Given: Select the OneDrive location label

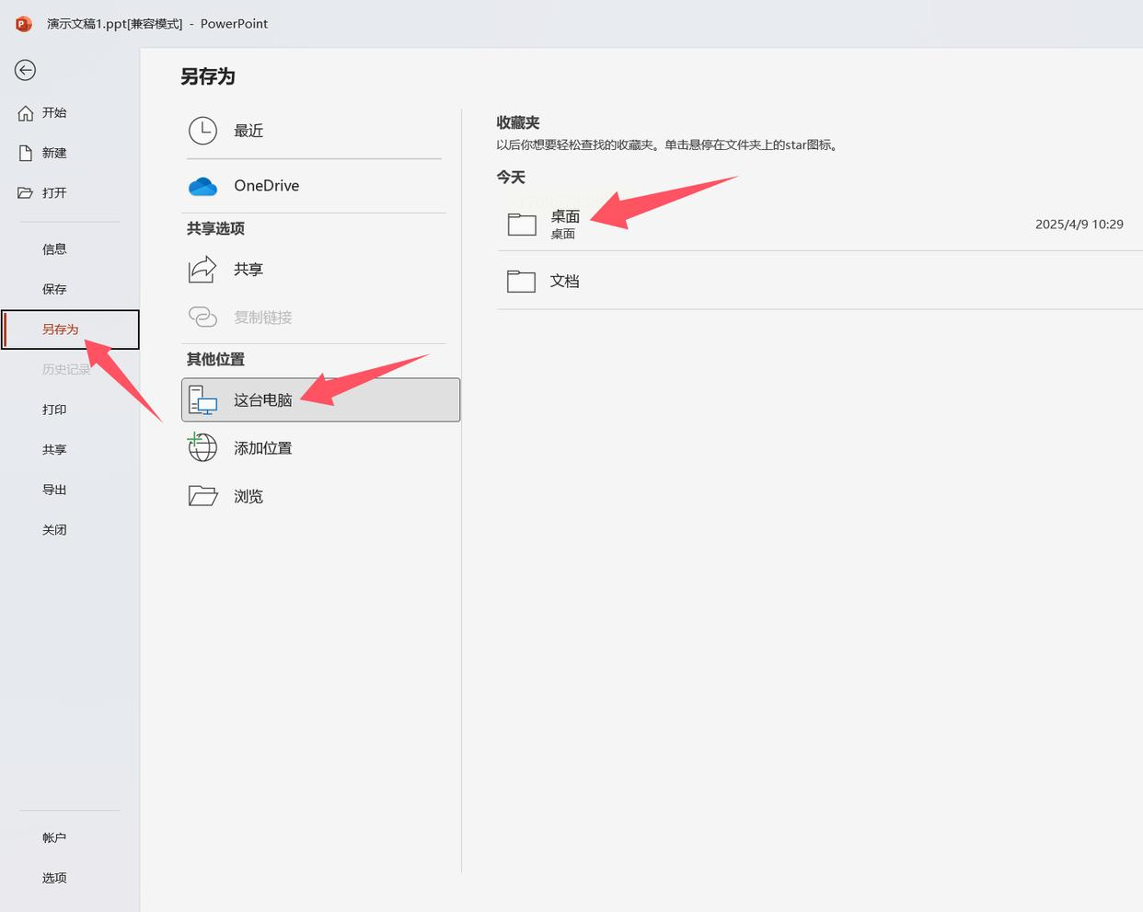Looking at the screenshot, I should (267, 186).
